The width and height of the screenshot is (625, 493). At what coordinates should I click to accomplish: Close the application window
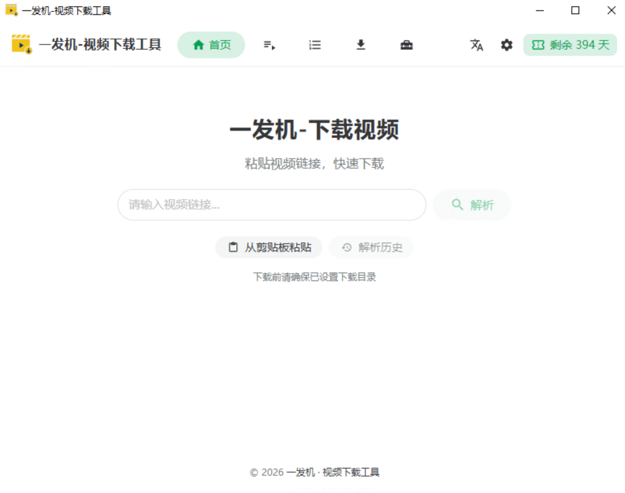coord(611,11)
